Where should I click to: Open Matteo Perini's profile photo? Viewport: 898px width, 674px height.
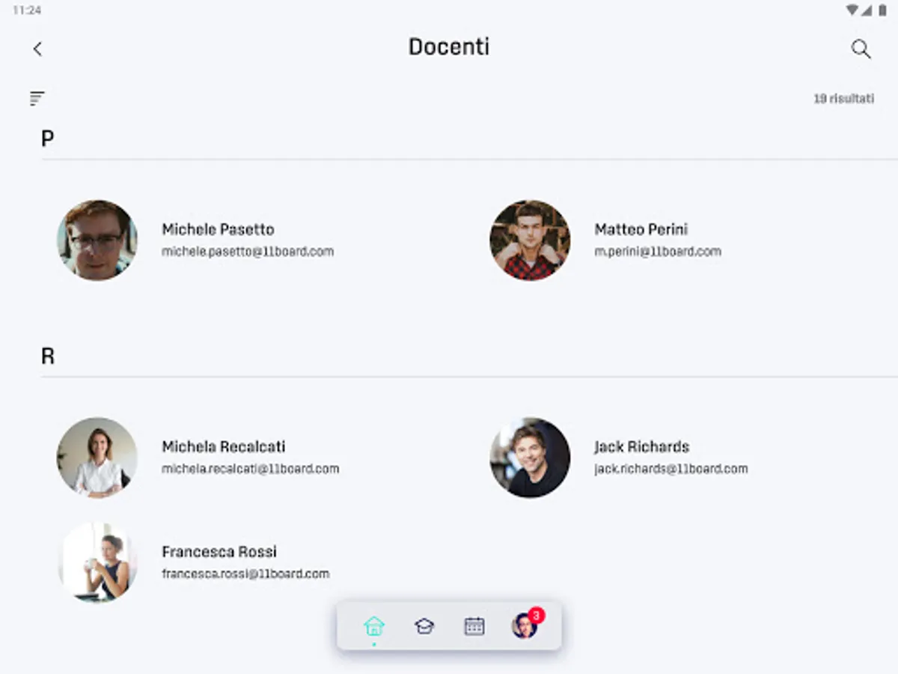tap(530, 240)
